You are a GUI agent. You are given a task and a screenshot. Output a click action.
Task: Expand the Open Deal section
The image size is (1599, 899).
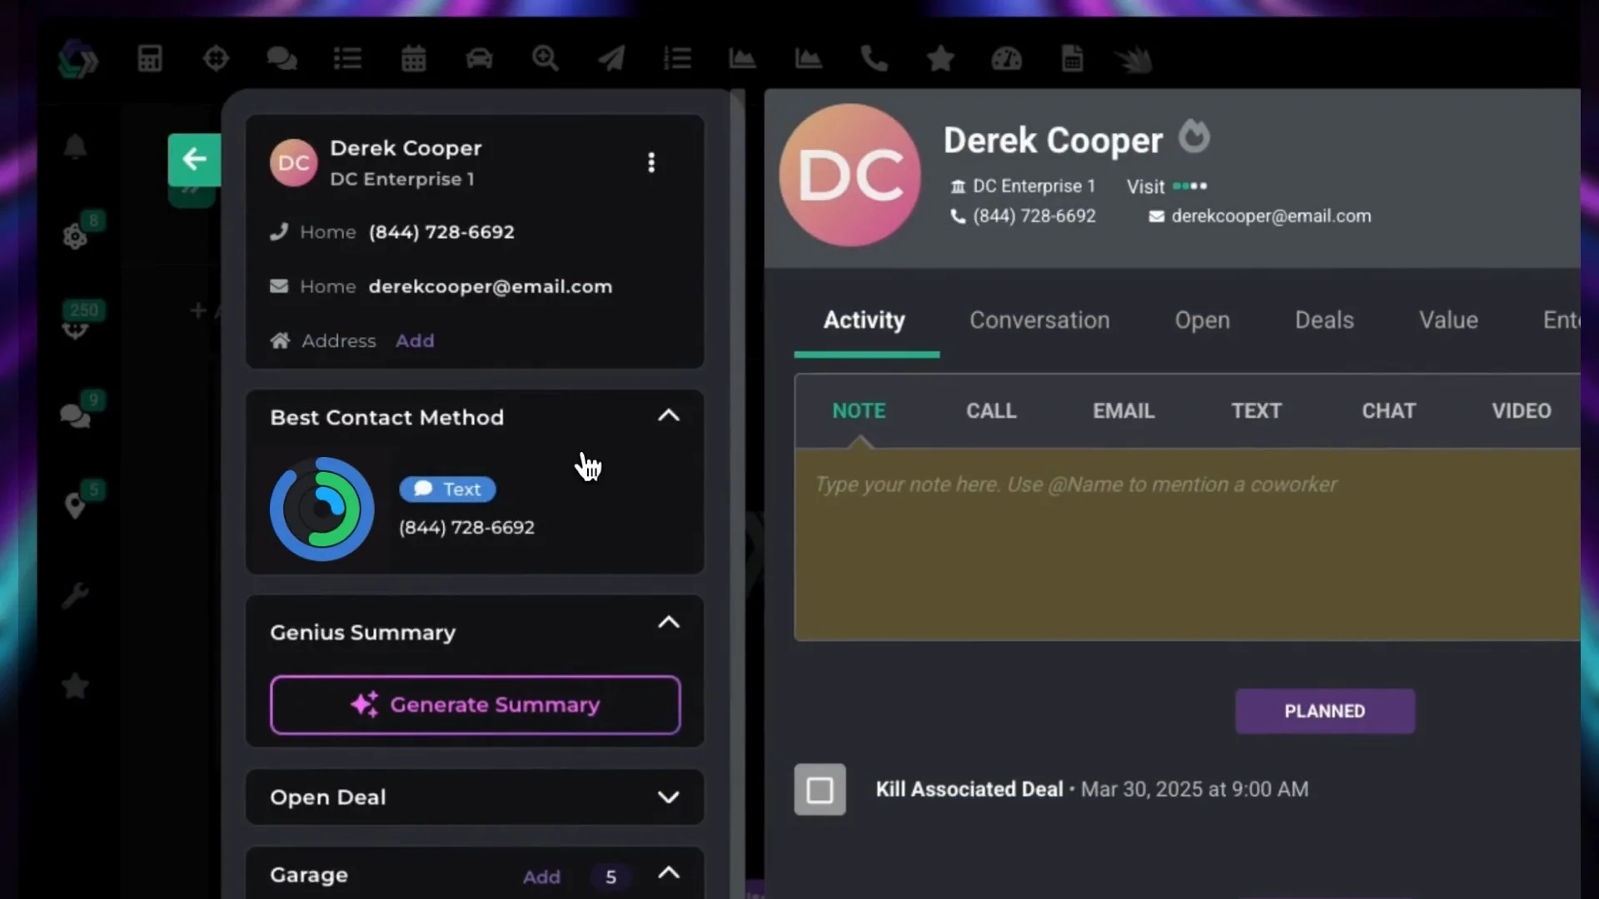[669, 797]
